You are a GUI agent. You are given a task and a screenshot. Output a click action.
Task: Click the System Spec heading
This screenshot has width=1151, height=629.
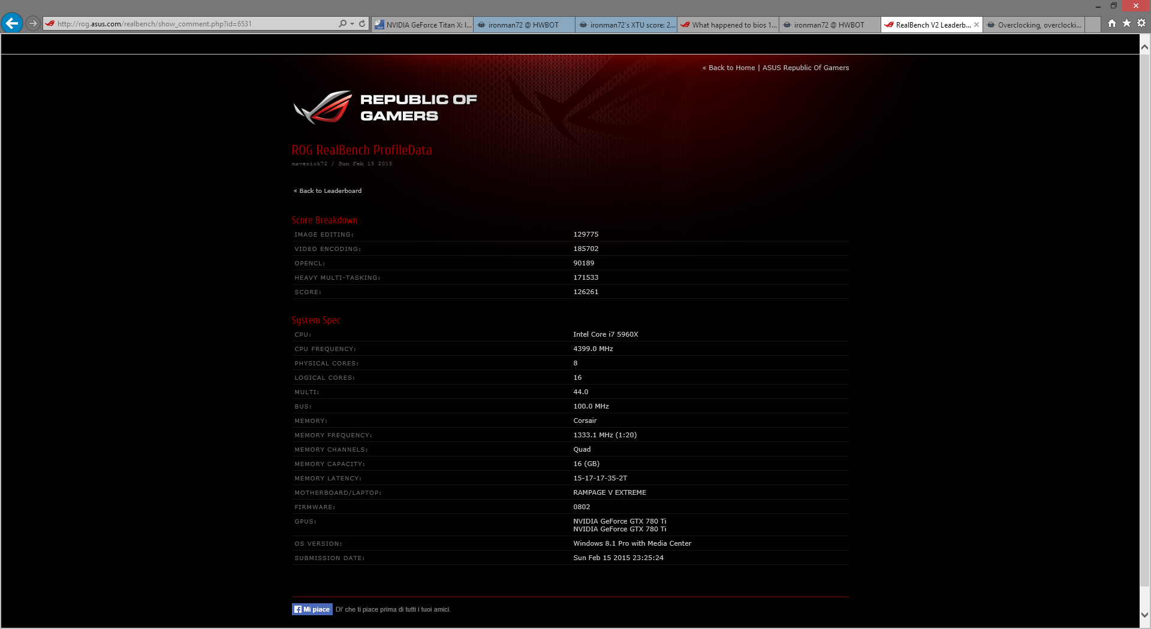tap(316, 320)
